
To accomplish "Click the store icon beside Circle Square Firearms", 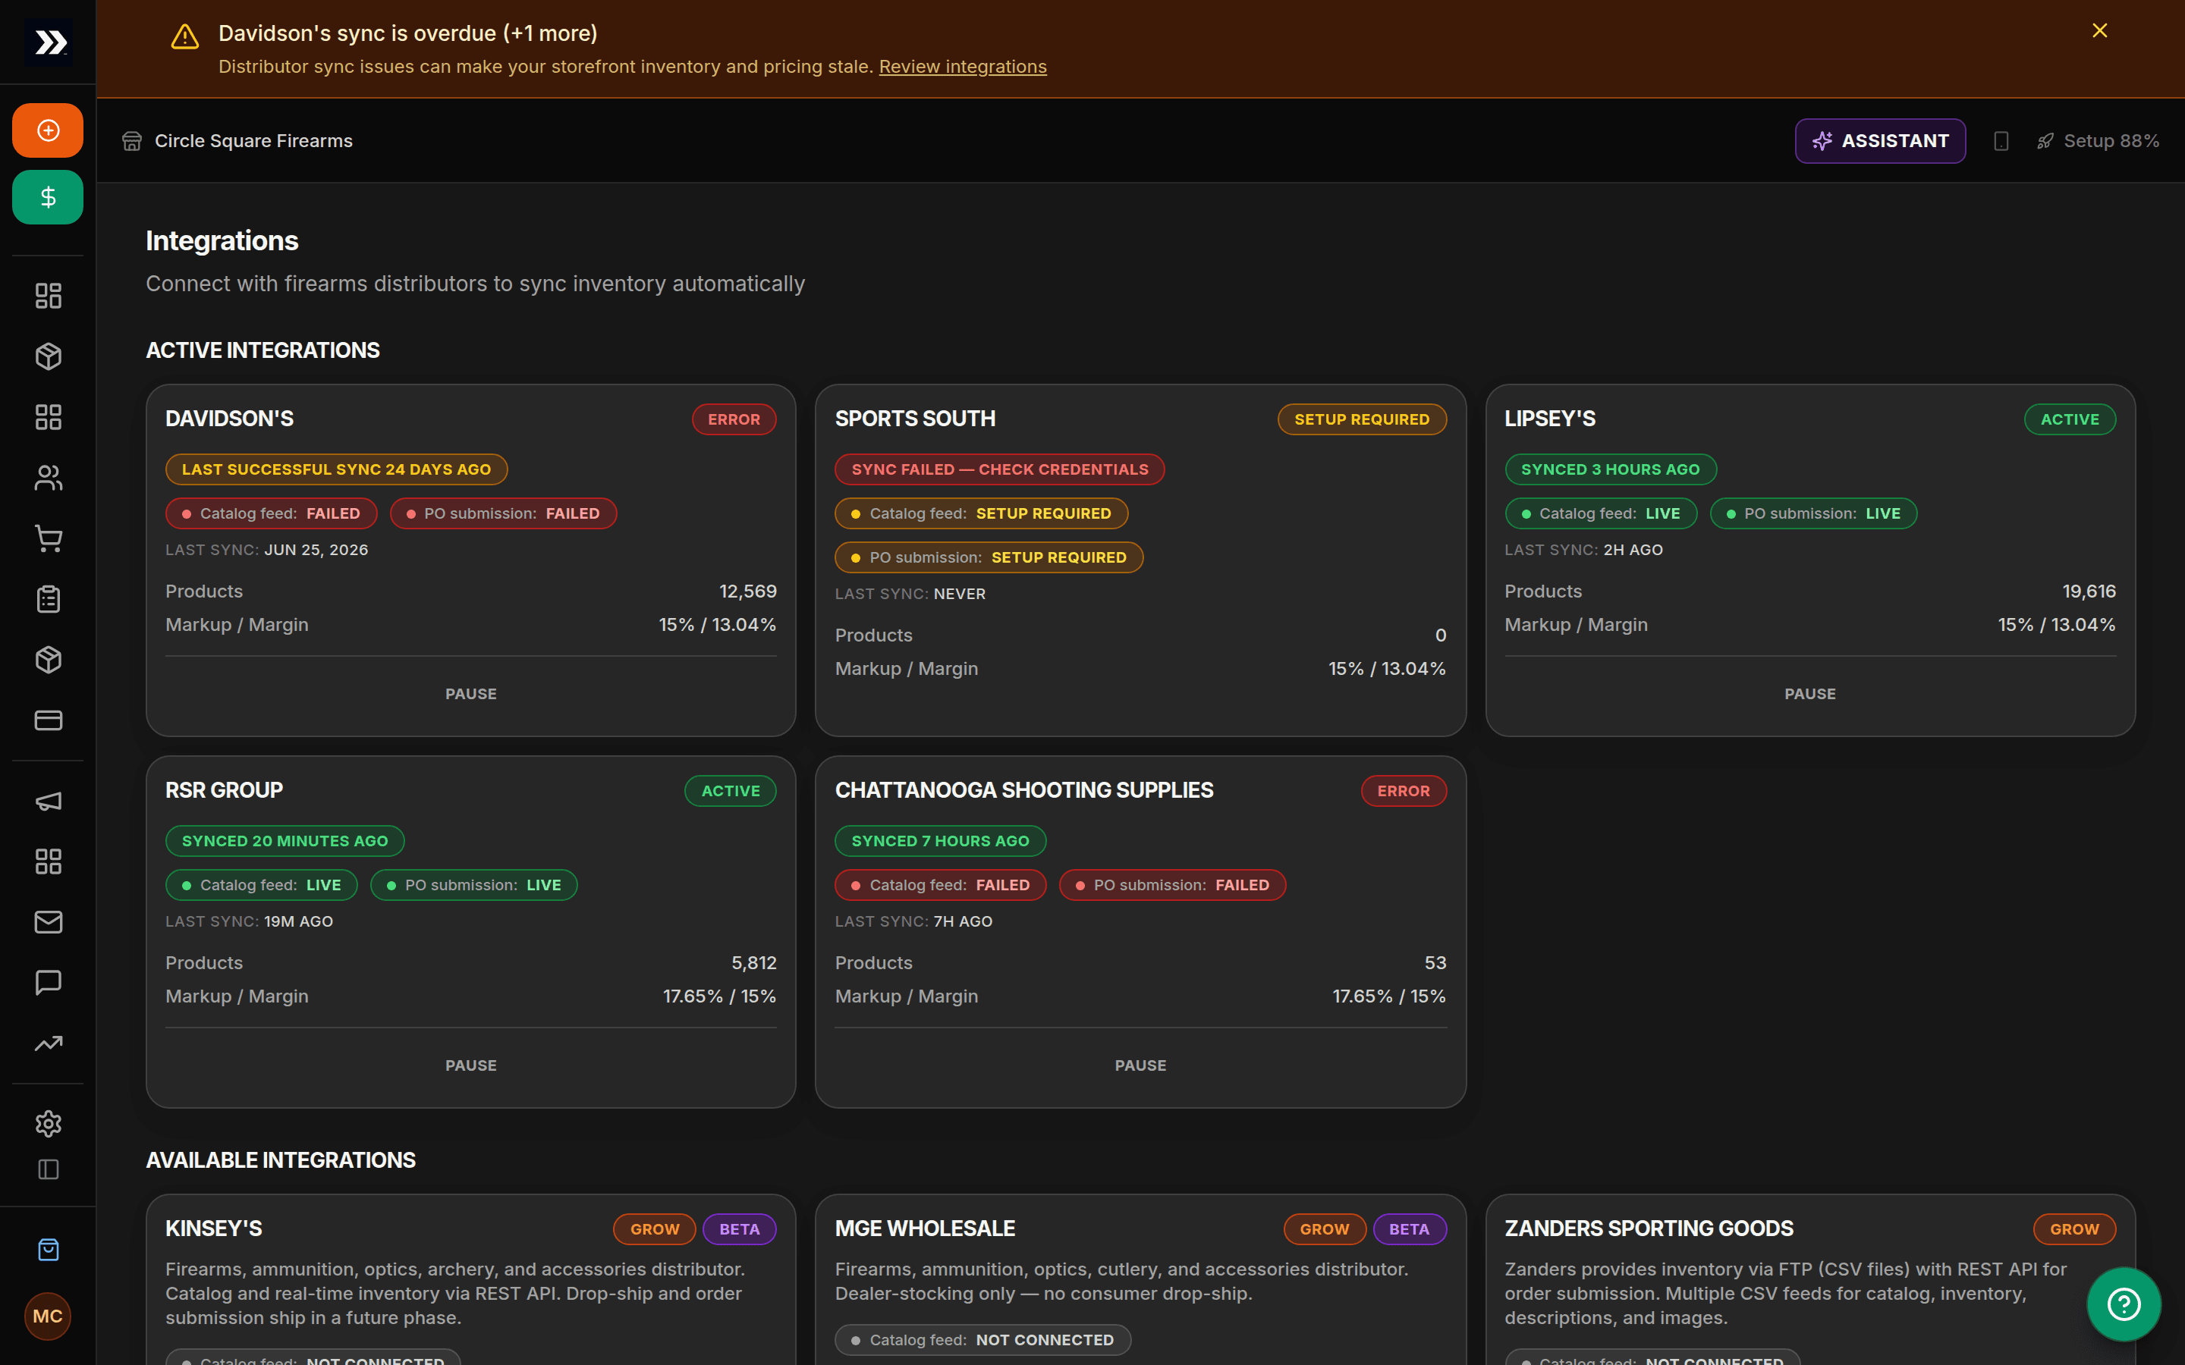I will (132, 141).
